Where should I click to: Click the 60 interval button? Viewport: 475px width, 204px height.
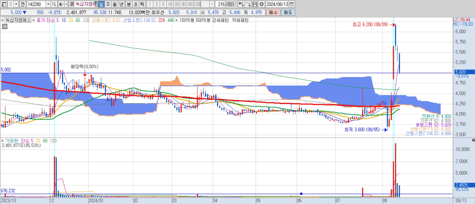[191, 4]
